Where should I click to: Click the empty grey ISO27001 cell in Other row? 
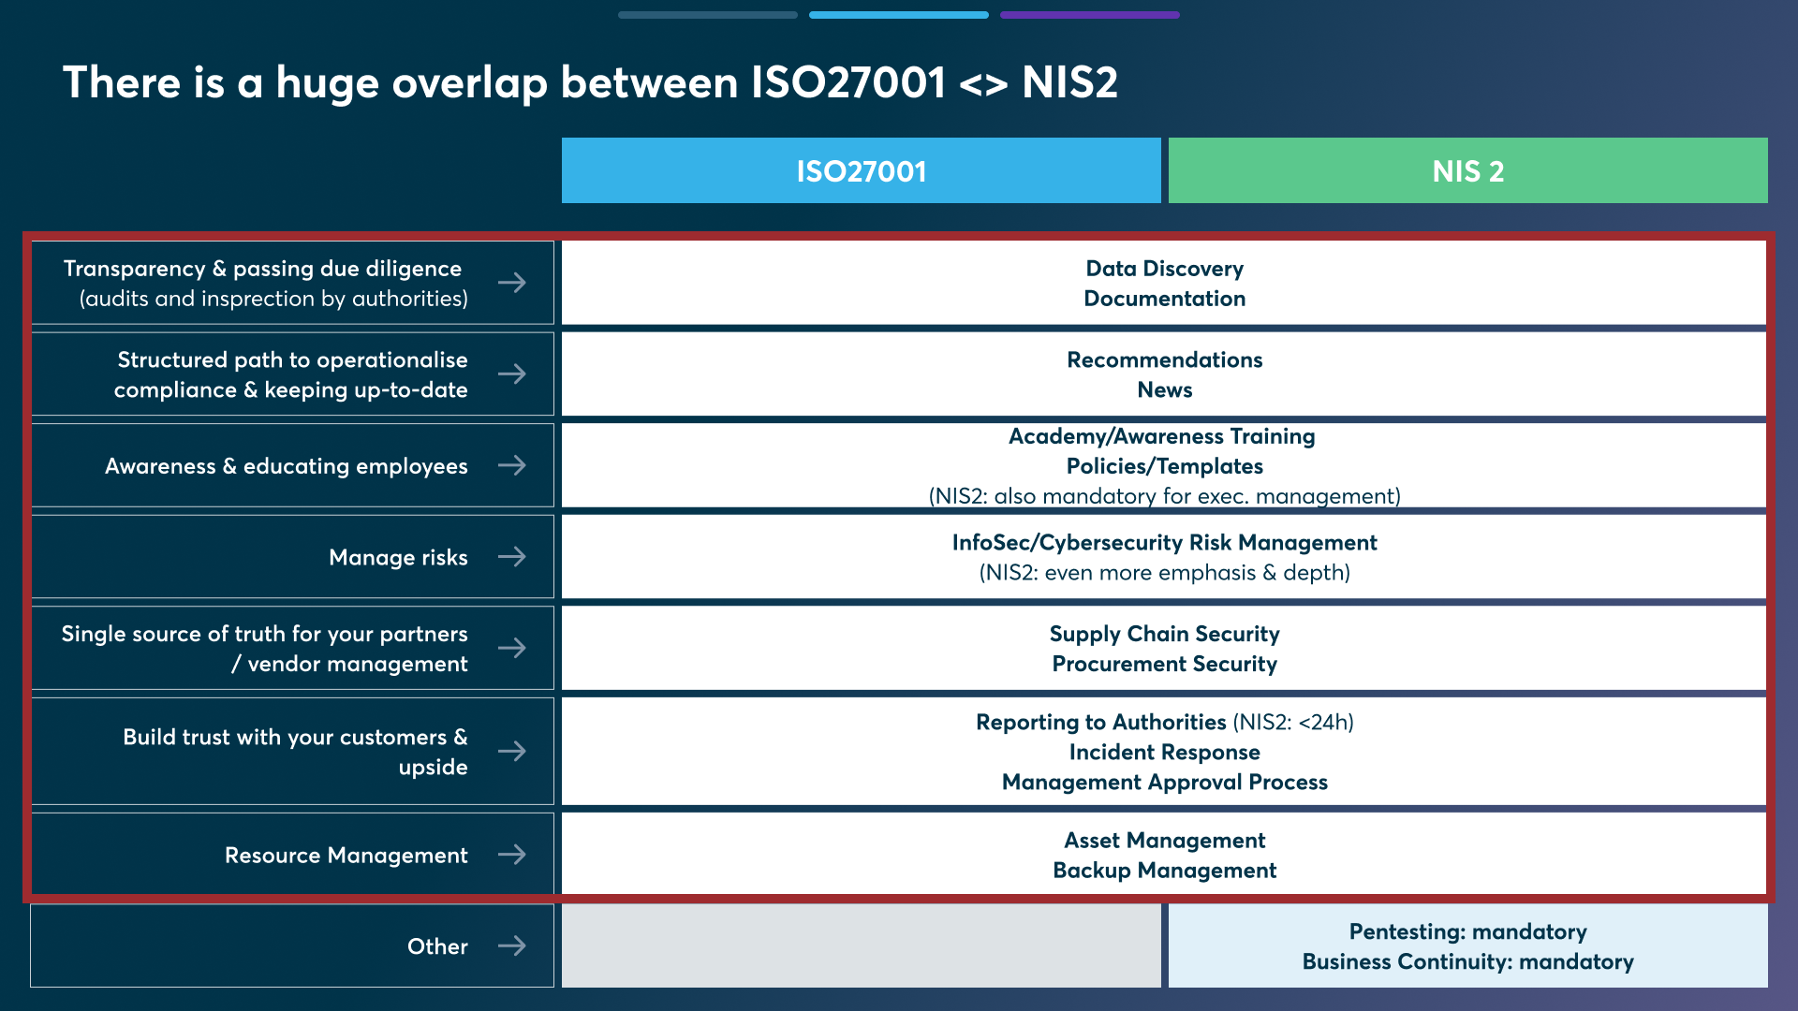click(862, 945)
